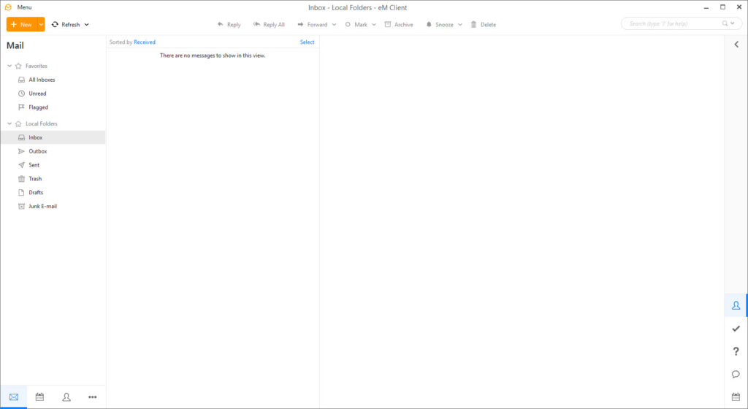
Task: Focus the search input field
Action: 673,23
